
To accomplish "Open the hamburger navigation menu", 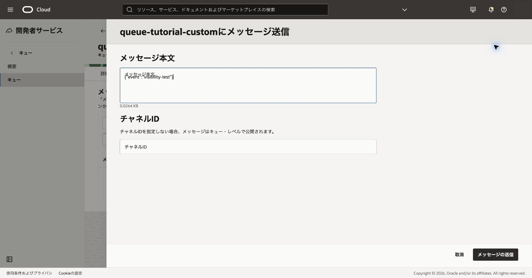I will pyautogui.click(x=10, y=10).
